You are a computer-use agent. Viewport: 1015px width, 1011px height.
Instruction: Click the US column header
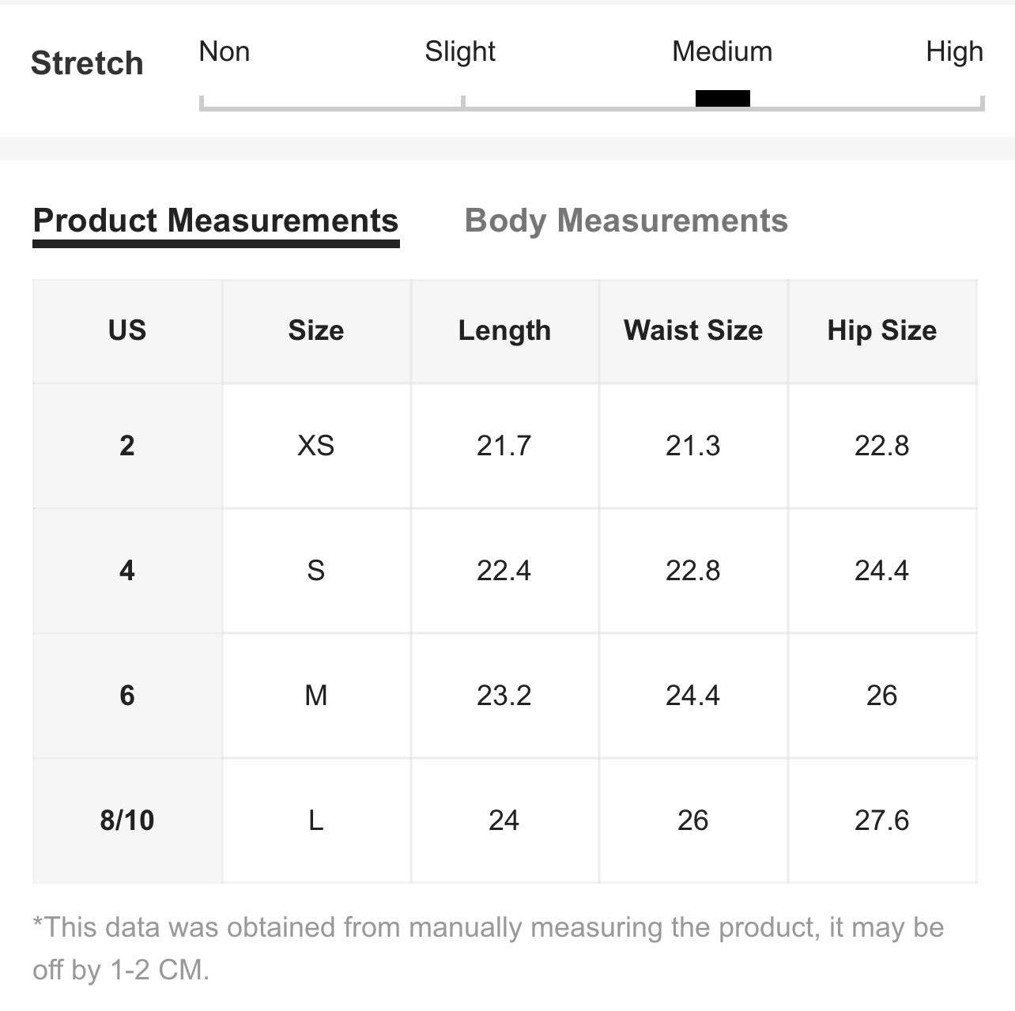tap(127, 330)
